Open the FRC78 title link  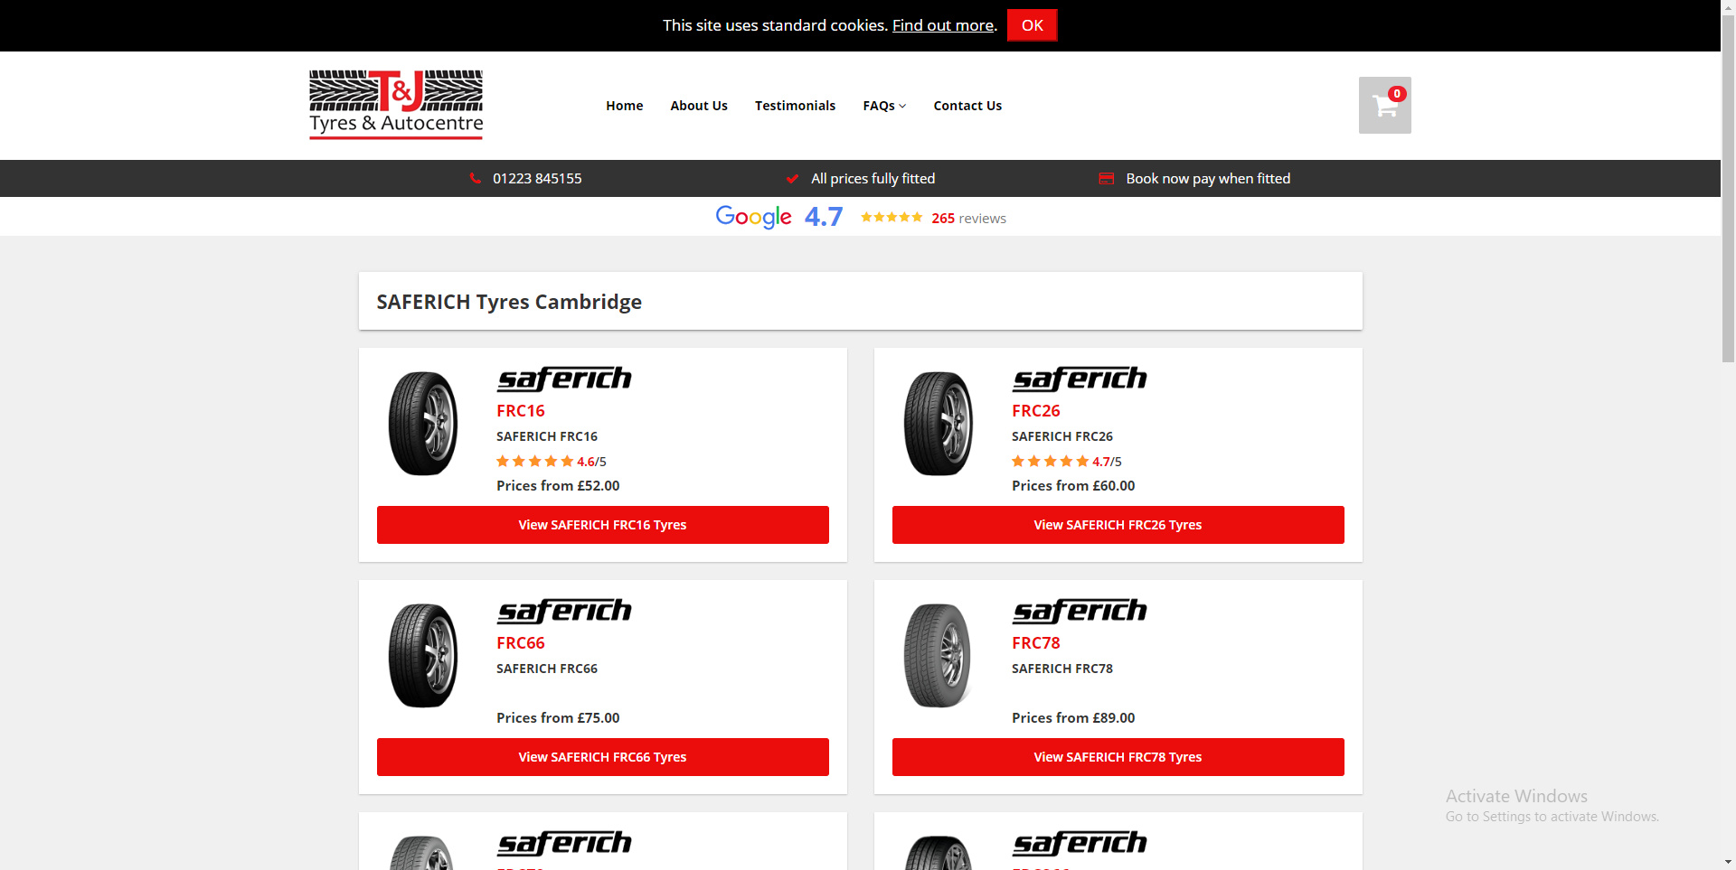point(1036,643)
